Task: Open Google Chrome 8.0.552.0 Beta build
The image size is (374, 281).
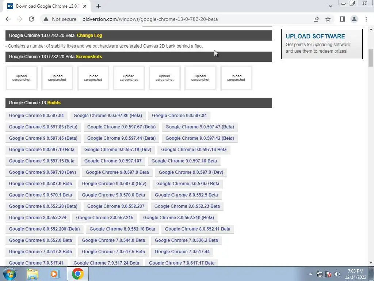Action: 40,240
